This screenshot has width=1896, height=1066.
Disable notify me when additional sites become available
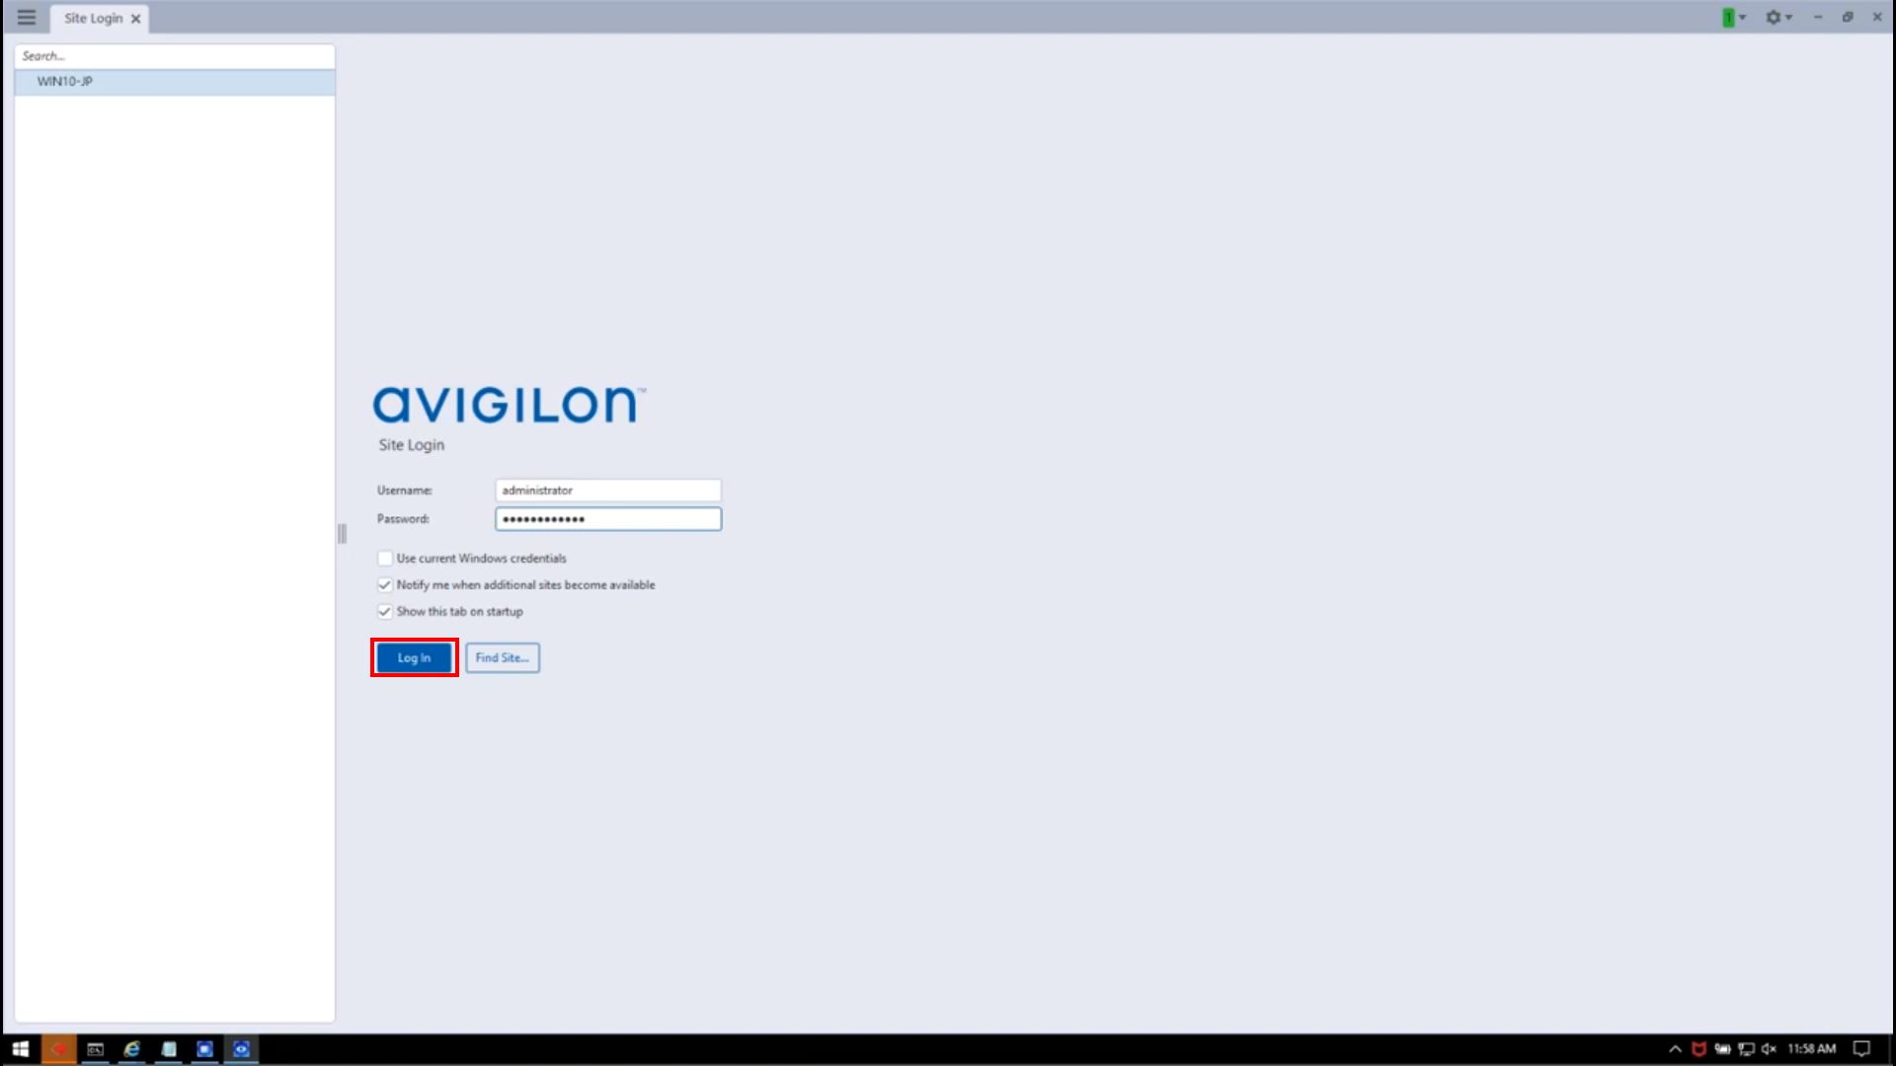(384, 584)
